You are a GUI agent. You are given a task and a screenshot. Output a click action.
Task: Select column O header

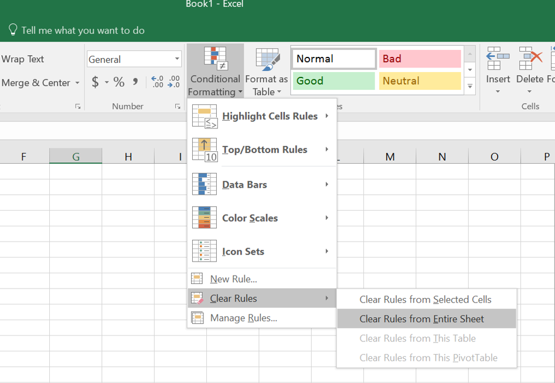[495, 156]
